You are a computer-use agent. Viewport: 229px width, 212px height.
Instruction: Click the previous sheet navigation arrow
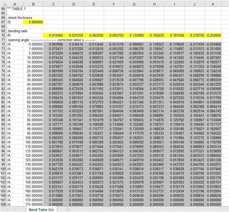pos(7,210)
